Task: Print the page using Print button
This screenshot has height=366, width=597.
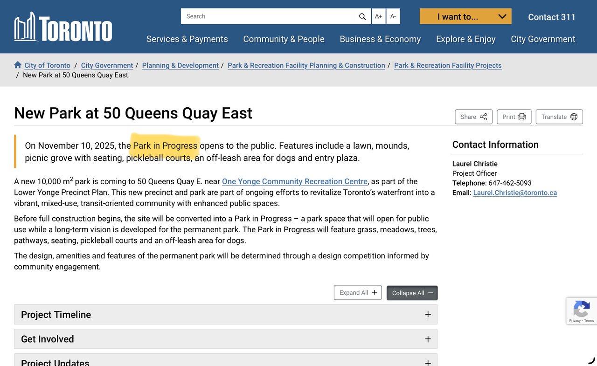Action: [x=514, y=117]
